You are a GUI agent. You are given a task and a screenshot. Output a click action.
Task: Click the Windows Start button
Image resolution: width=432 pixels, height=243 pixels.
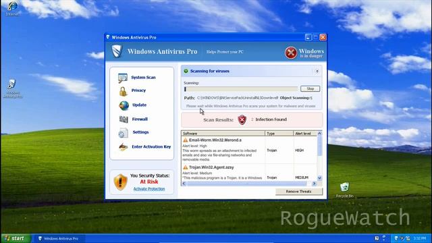pyautogui.click(x=16, y=238)
